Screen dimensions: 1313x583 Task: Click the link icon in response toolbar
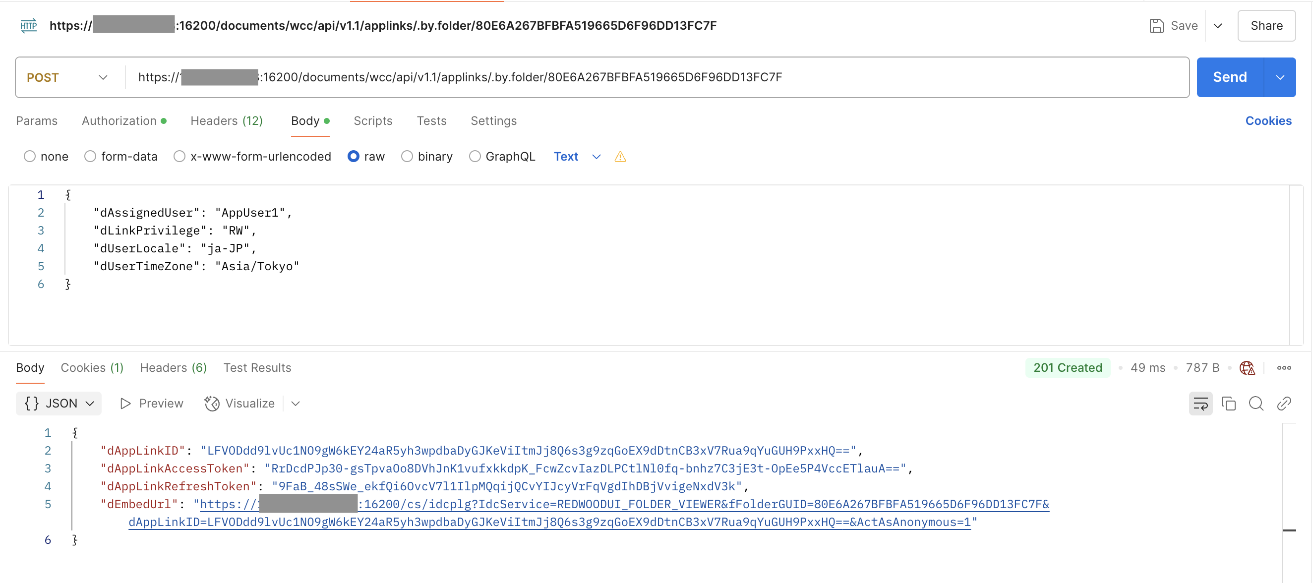1283,404
